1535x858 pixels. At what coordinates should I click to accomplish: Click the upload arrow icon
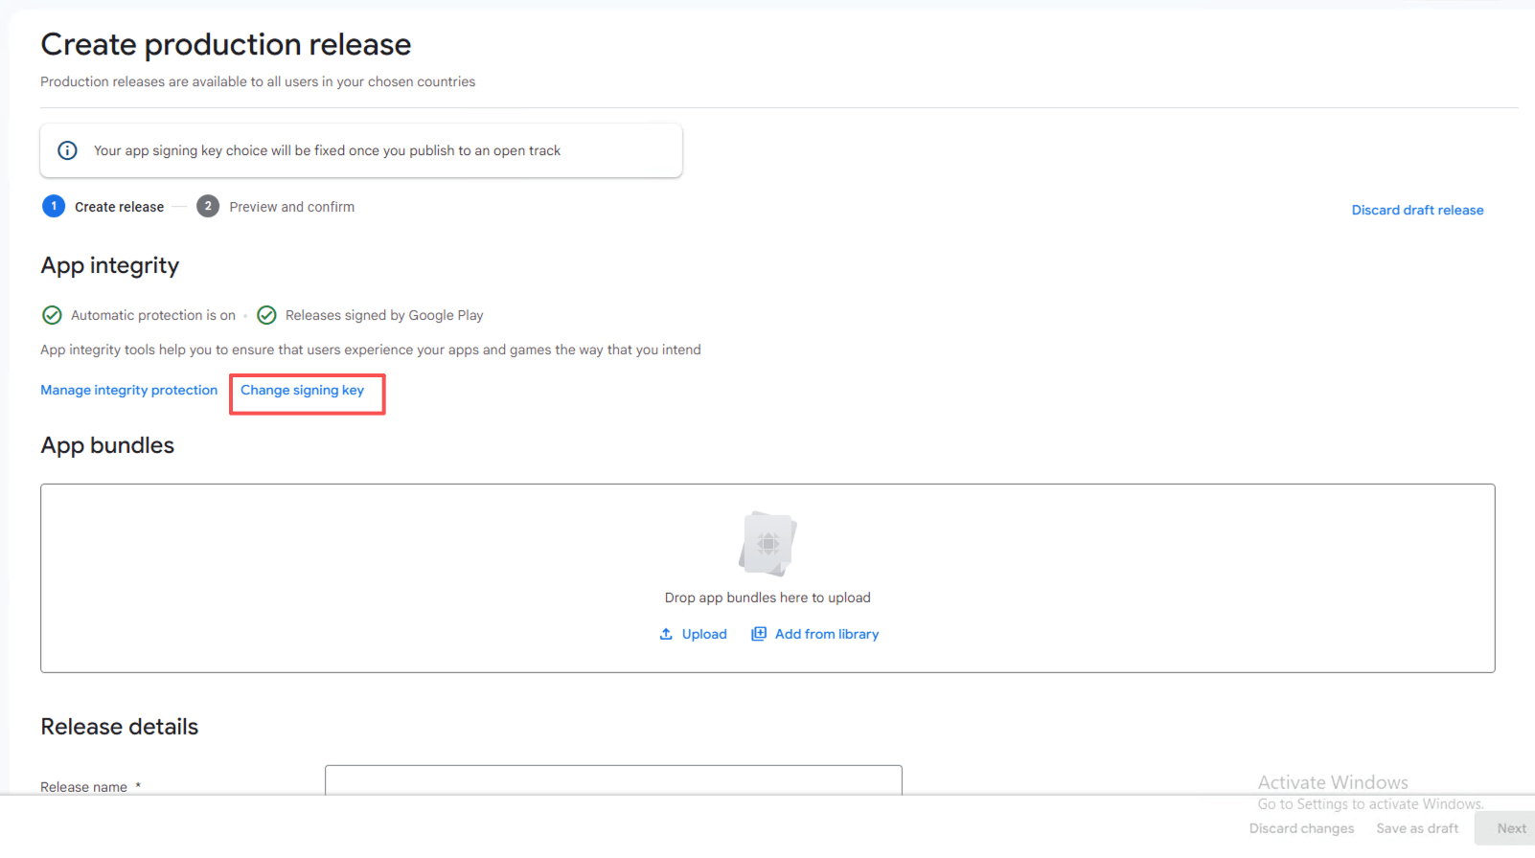(666, 634)
